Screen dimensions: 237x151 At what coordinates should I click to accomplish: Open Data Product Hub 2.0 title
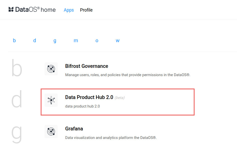pos(89,97)
